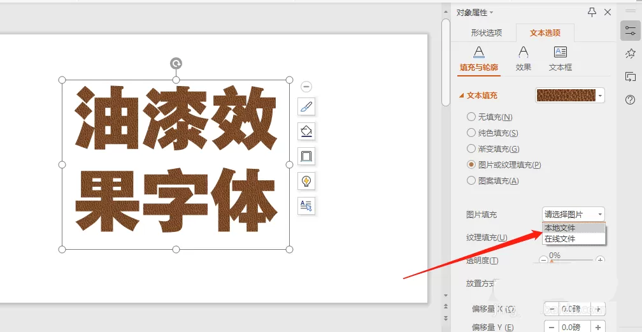This screenshot has width=642, height=332.
Task: Collapse the 文本填充 section triangle
Action: [x=461, y=96]
